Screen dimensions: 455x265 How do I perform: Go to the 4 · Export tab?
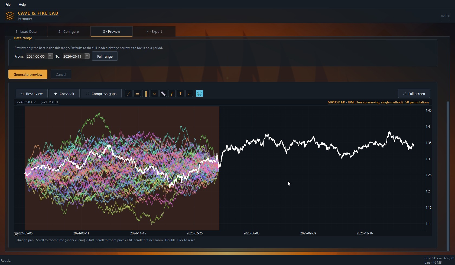point(154,31)
